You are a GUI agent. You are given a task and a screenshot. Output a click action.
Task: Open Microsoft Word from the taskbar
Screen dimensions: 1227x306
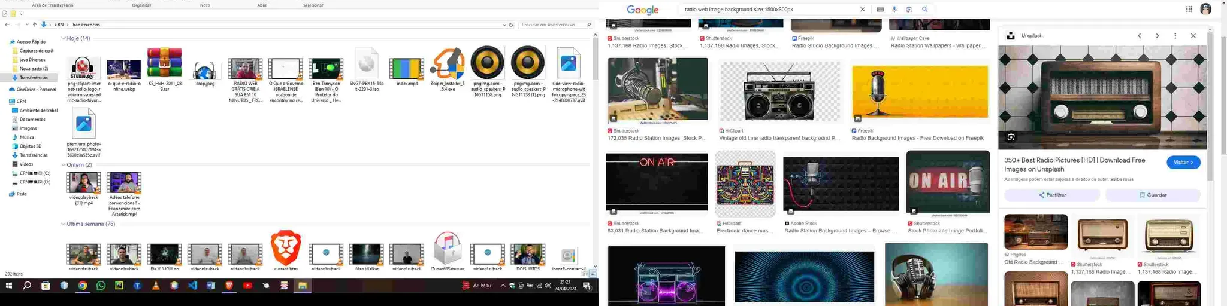tap(211, 286)
